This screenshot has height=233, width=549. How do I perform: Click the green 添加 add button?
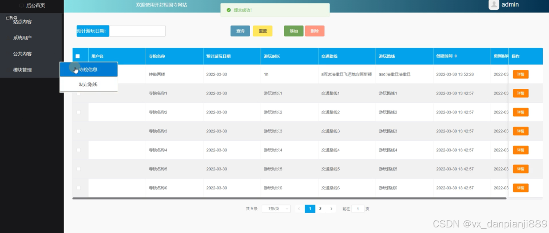[294, 31]
